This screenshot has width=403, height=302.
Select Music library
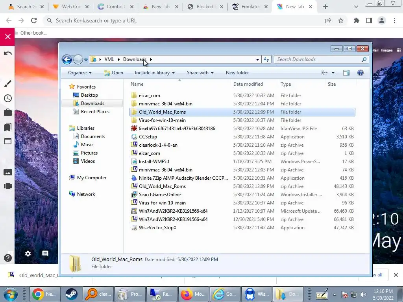click(x=87, y=145)
